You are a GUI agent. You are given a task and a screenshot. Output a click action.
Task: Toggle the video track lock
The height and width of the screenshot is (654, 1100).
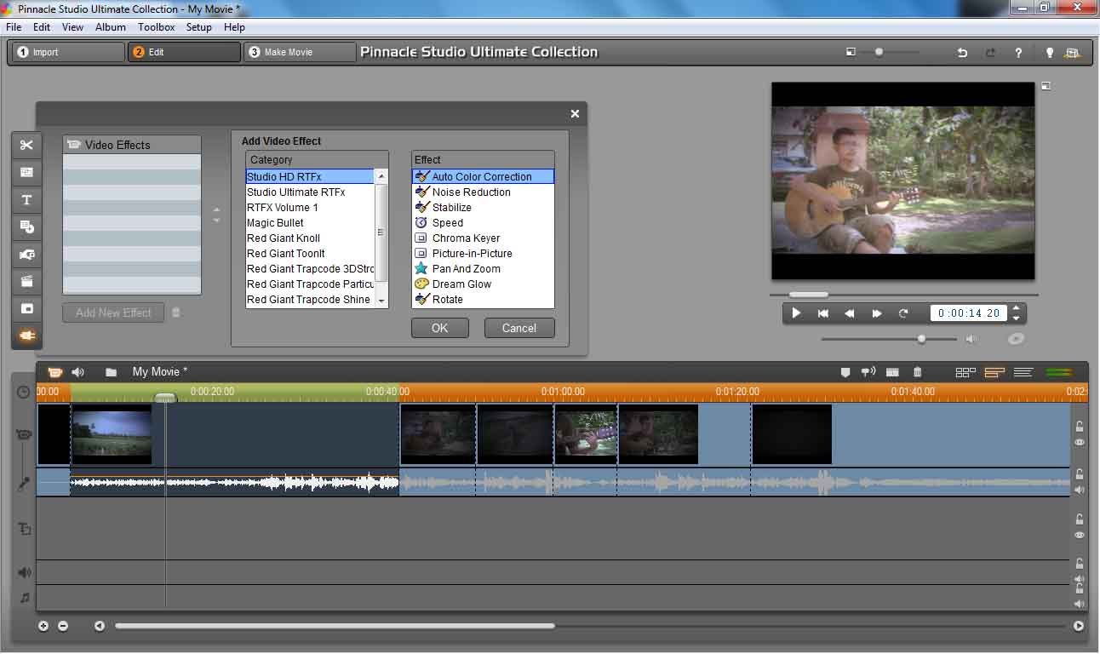pos(1080,427)
